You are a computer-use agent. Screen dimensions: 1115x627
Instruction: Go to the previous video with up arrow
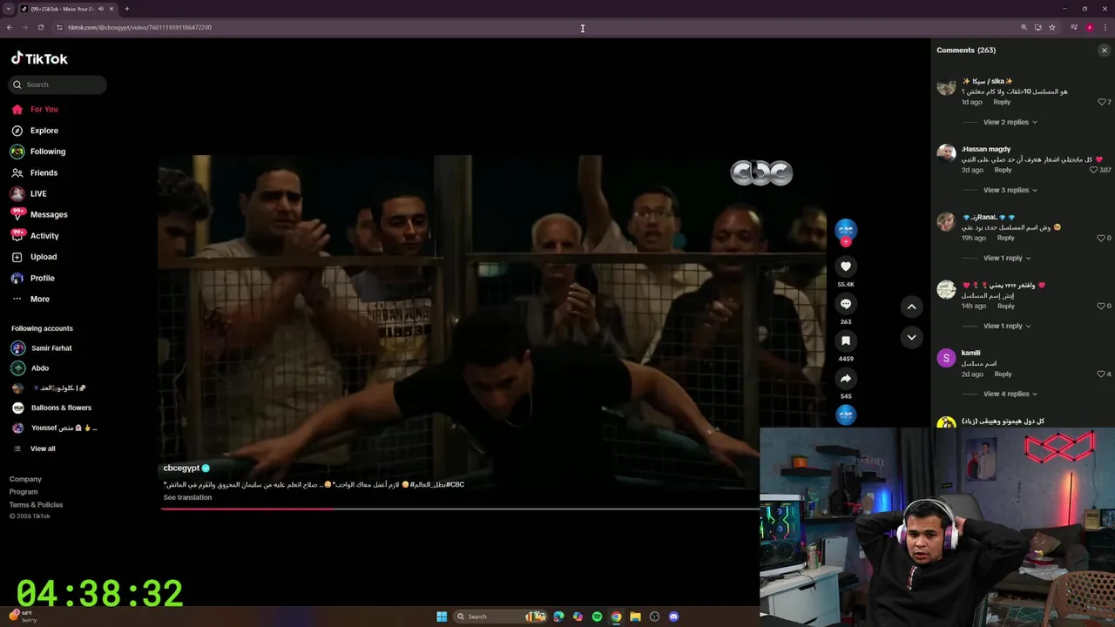[x=911, y=307]
